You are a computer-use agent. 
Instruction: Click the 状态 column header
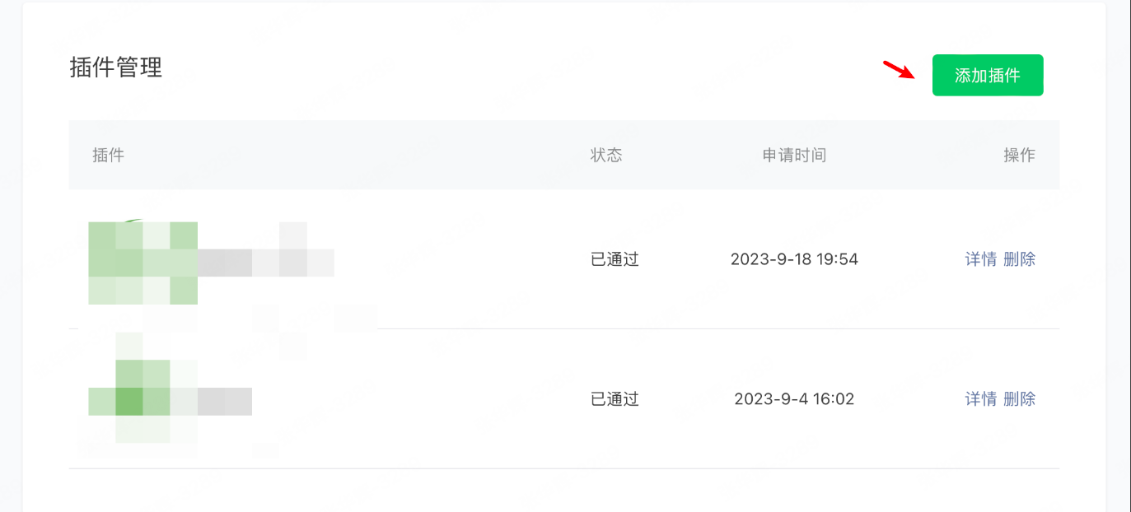click(x=606, y=155)
